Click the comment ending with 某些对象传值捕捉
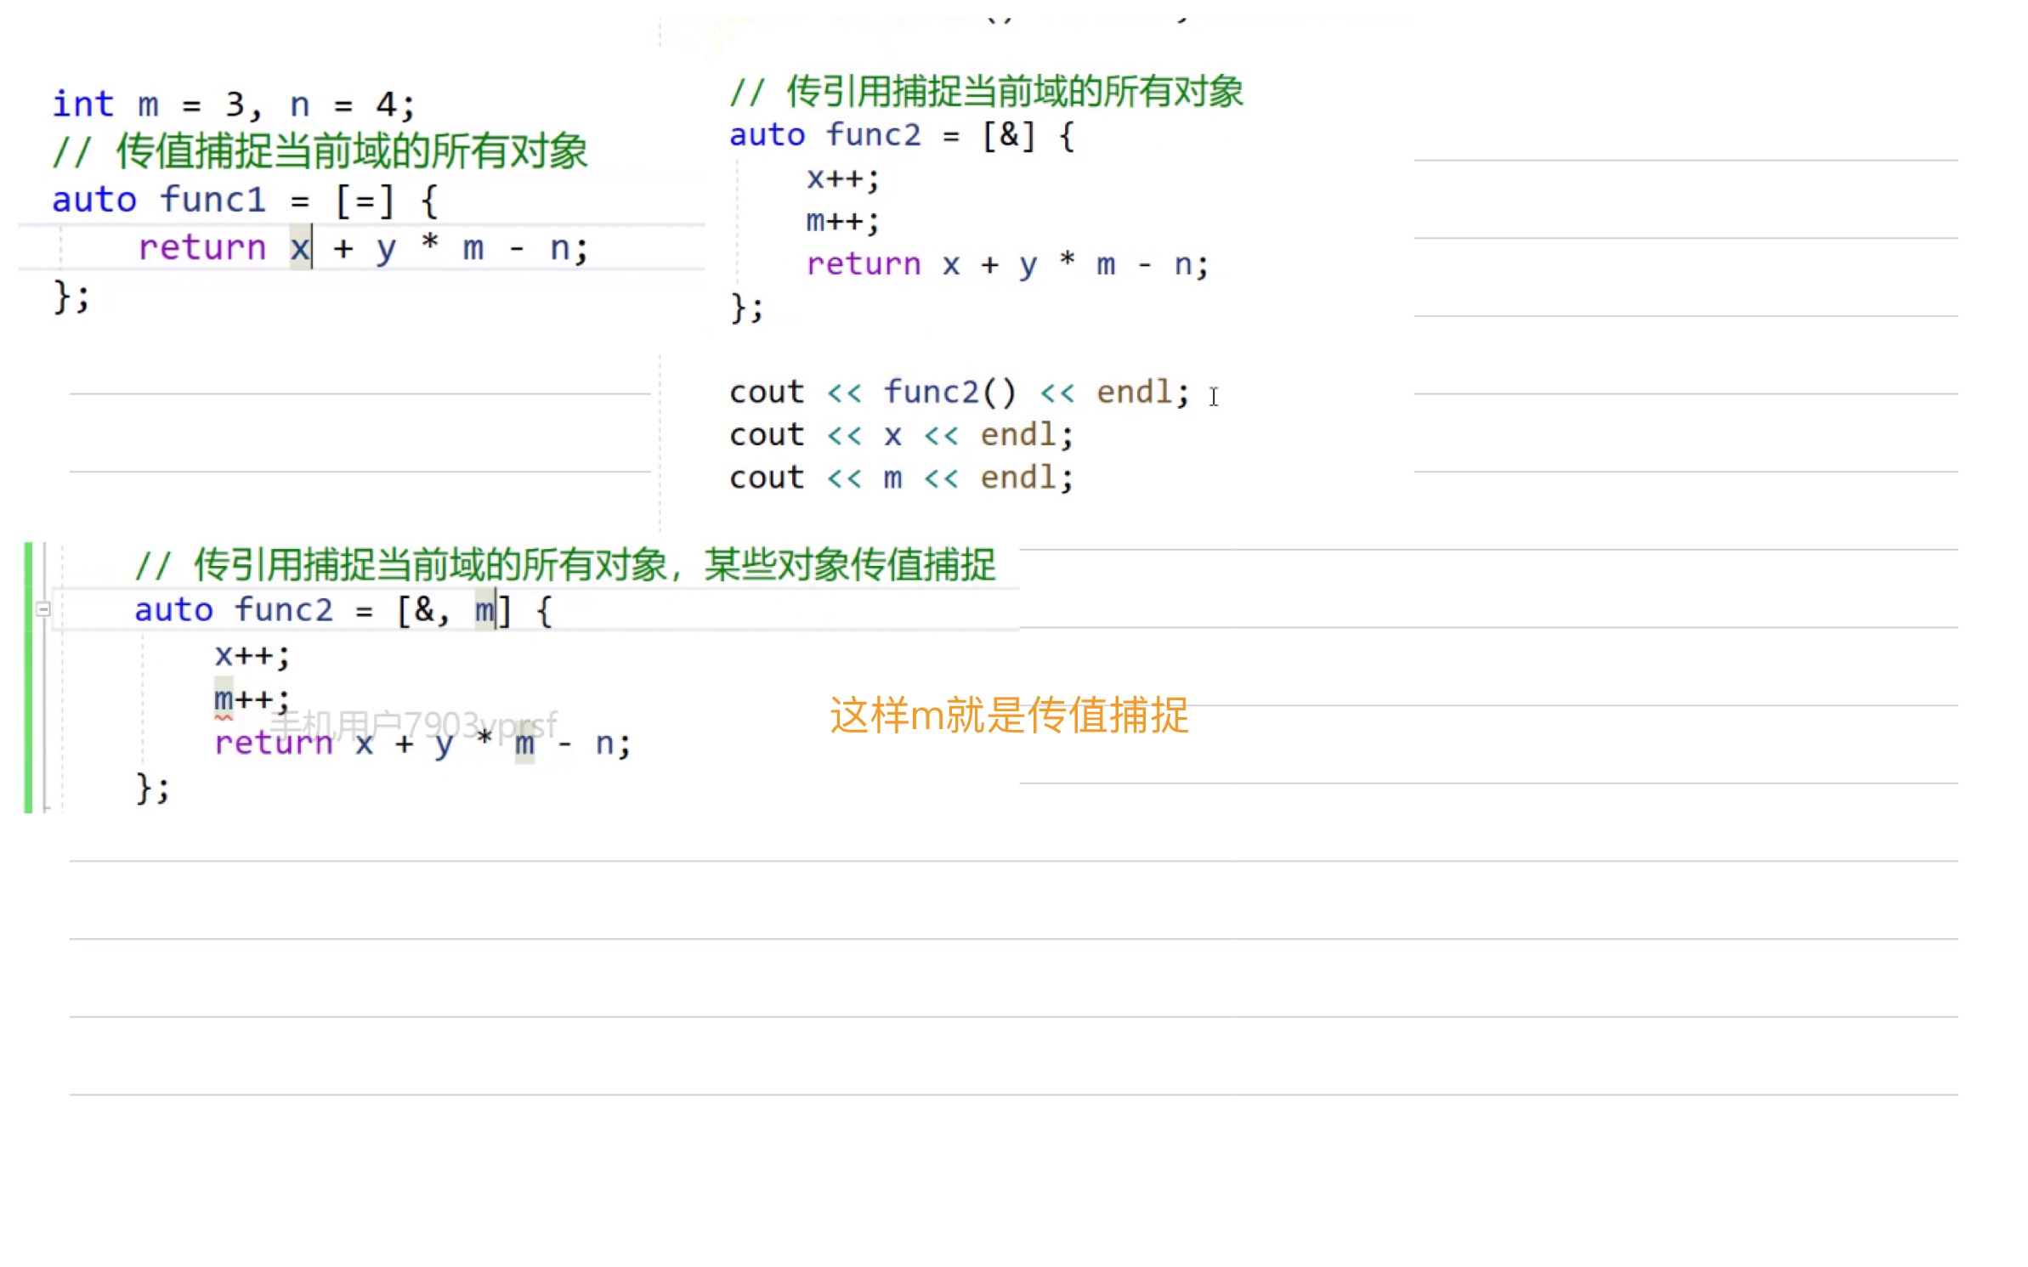The width and height of the screenshot is (2028, 1267). [564, 565]
